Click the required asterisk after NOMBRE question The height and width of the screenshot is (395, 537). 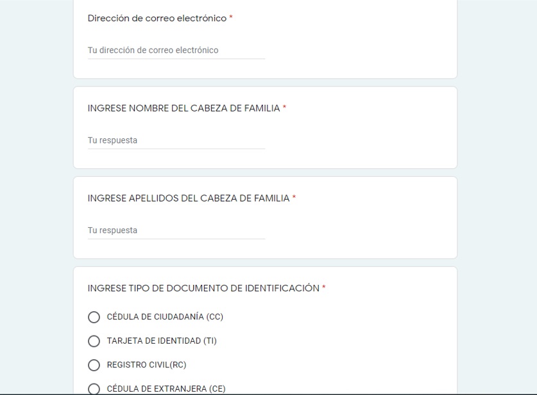click(x=284, y=108)
